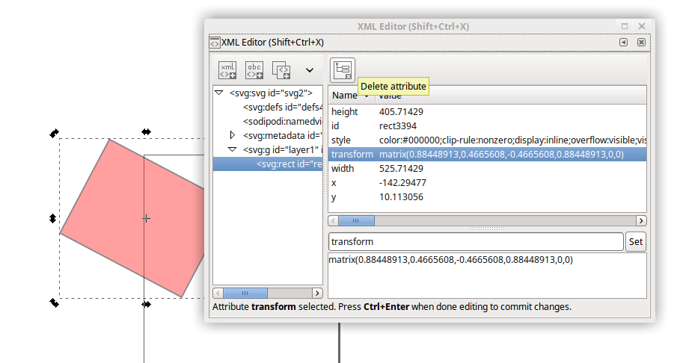Expand the svg:metadata tree node
This screenshot has width=674, height=363.
233,135
